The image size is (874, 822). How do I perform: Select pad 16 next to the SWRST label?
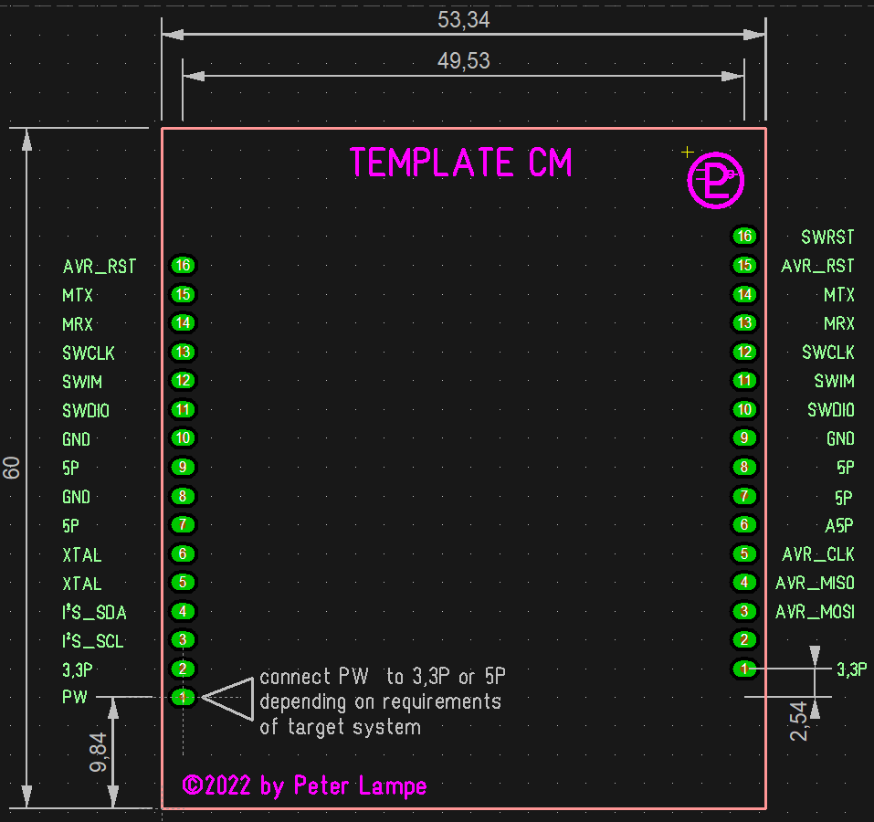[744, 237]
